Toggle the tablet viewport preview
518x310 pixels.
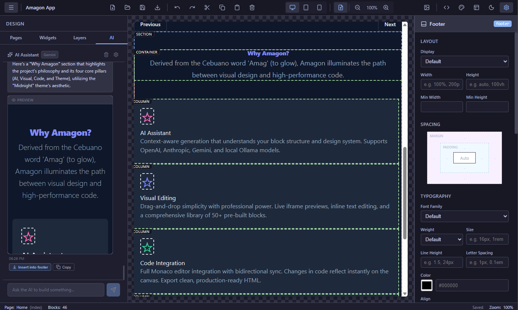pyautogui.click(x=306, y=7)
